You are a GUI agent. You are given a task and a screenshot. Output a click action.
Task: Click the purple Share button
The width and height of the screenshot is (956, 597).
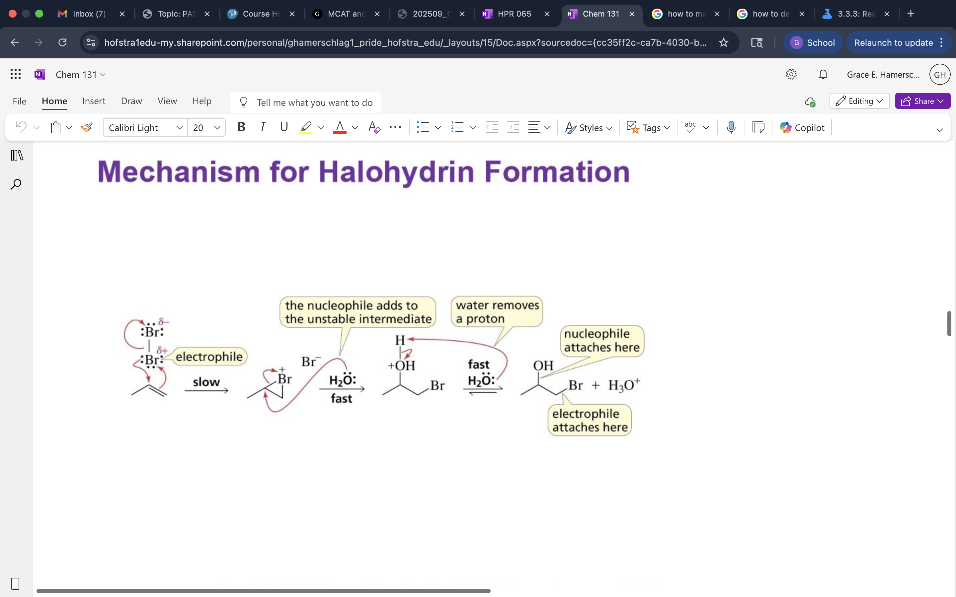(922, 101)
